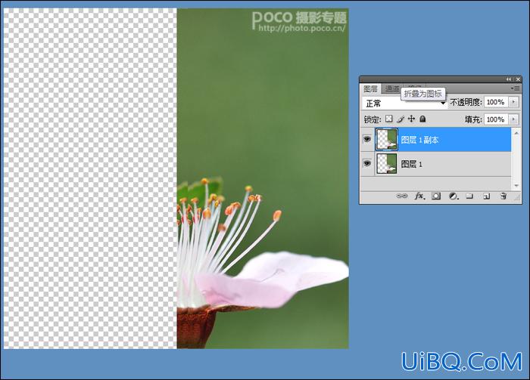Open the 正常 blend mode dropdown
The image size is (530, 380).
[x=405, y=103]
